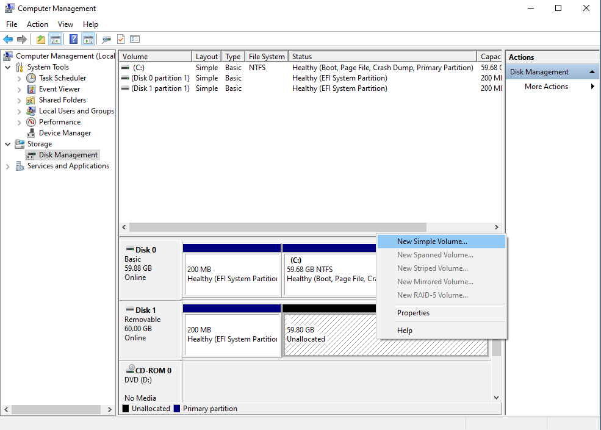Image resolution: width=601 pixels, height=430 pixels.
Task: Toggle Show/Hide Console Tree toolbar icon
Action: (x=56, y=40)
